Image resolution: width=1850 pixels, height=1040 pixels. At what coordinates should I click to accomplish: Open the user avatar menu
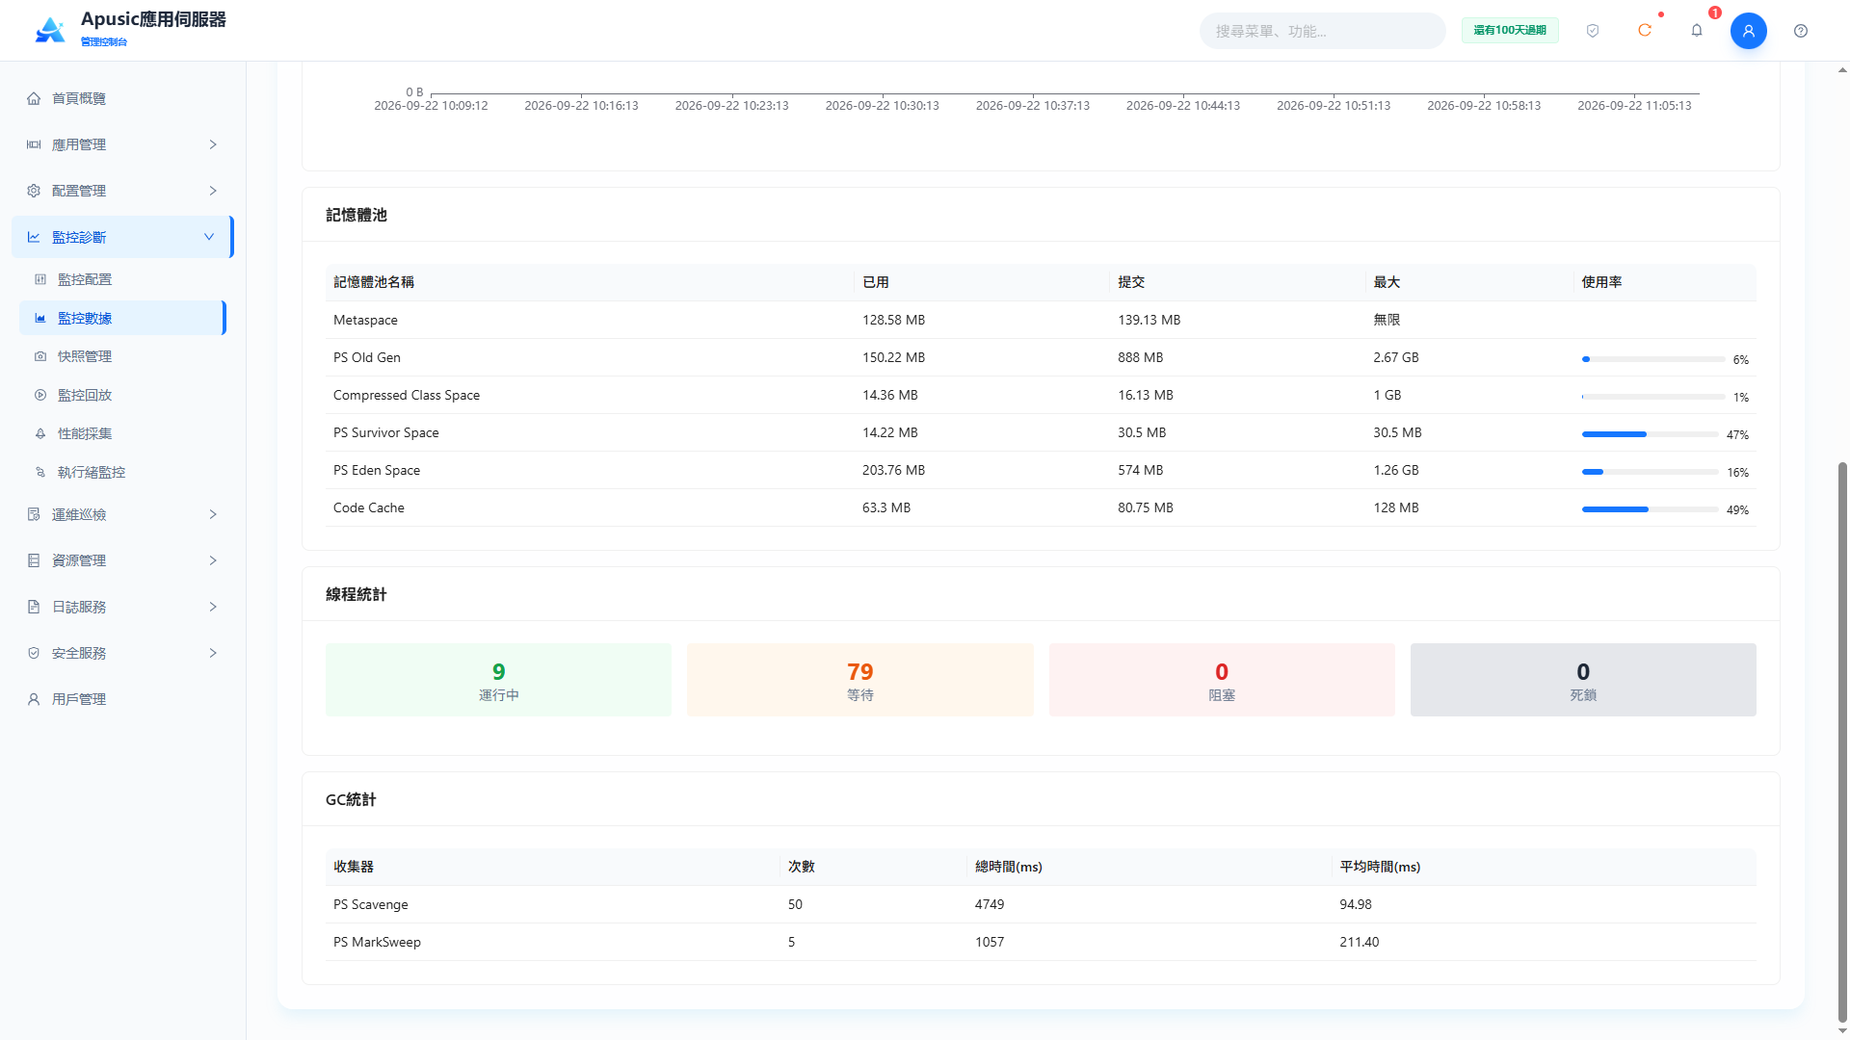1748,31
